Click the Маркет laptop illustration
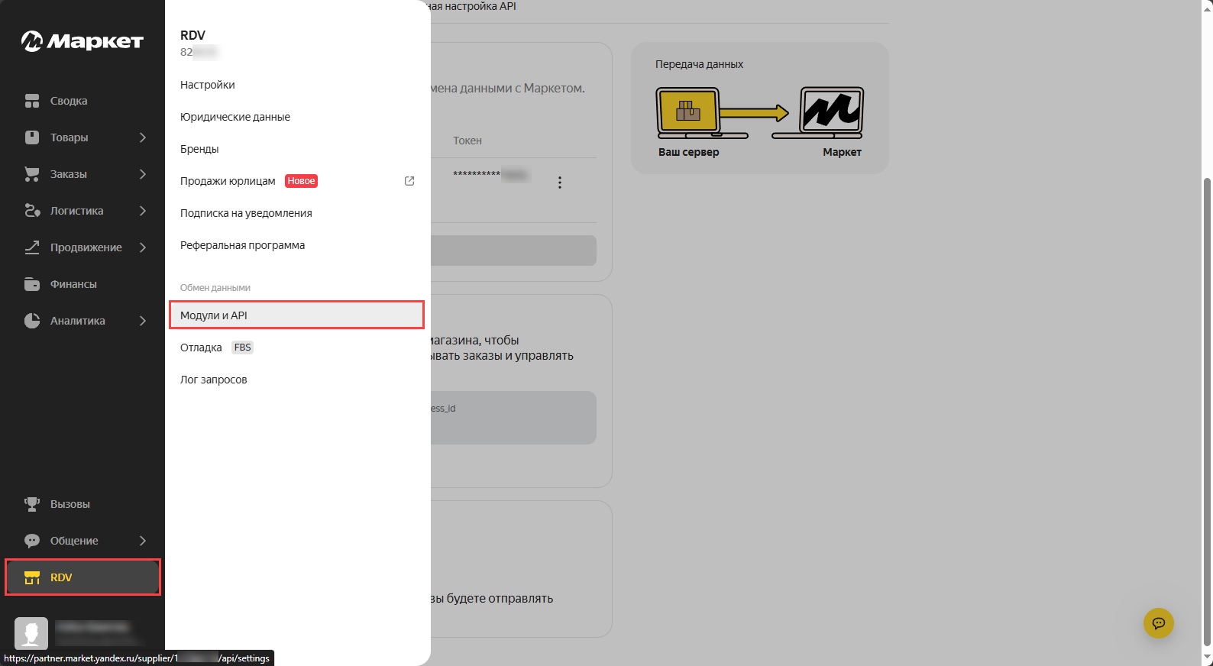Image resolution: width=1213 pixels, height=666 pixels. [817, 113]
